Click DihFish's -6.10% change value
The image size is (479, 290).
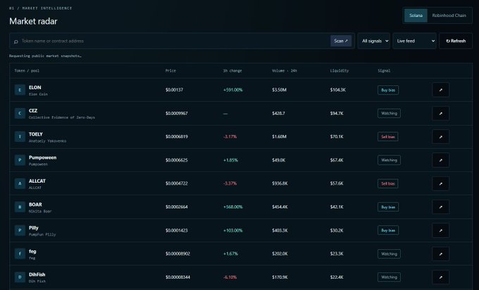click(230, 277)
